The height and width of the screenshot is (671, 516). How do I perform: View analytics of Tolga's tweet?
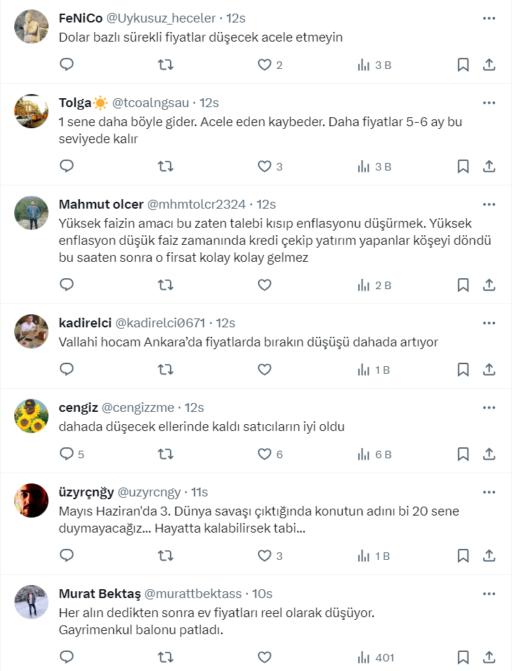374,166
